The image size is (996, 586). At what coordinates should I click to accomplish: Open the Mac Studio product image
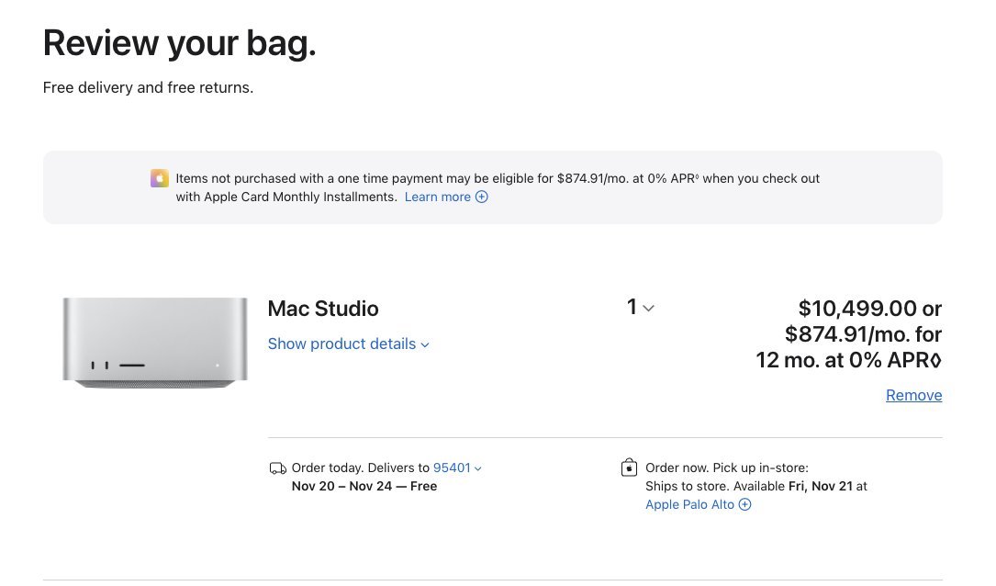(155, 342)
